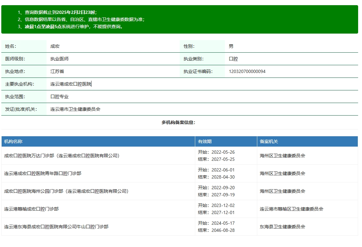Click the 东海县卫生健康委员会 filing authority cell
The height and width of the screenshot is (247, 362).
coord(282,227)
